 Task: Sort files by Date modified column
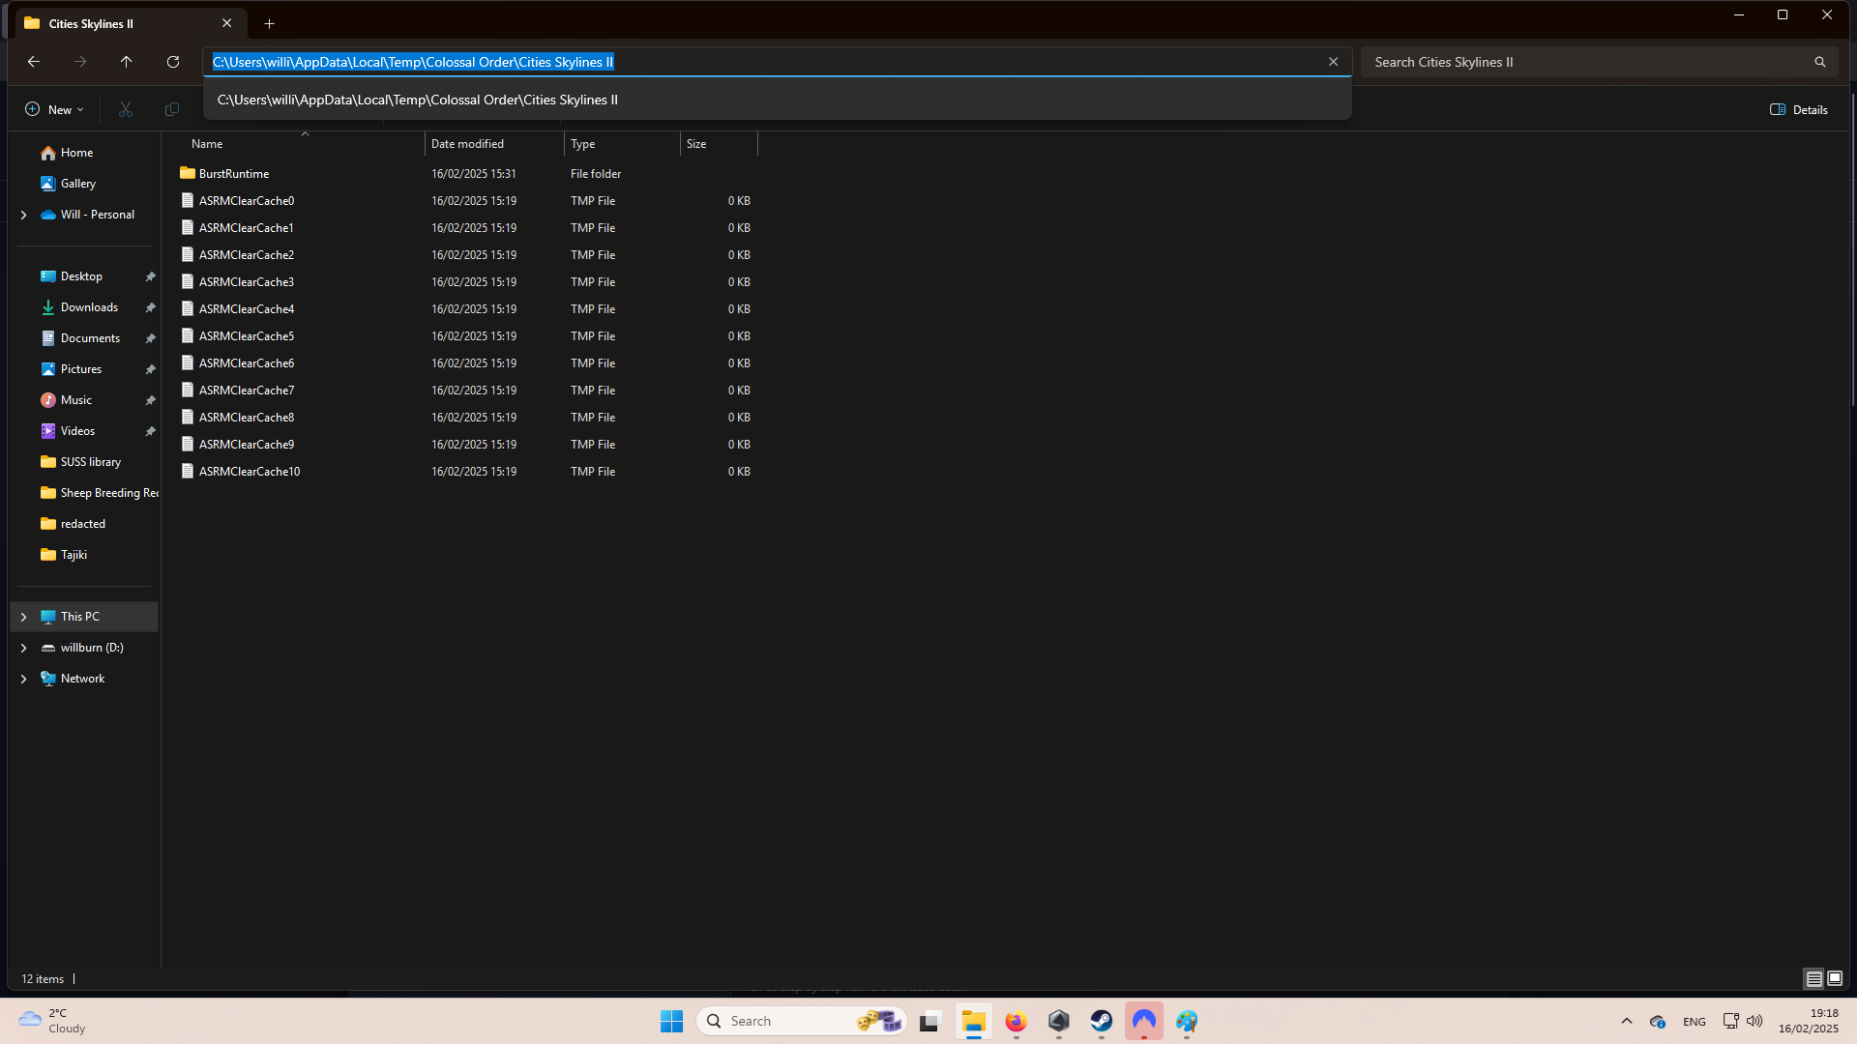[494, 144]
